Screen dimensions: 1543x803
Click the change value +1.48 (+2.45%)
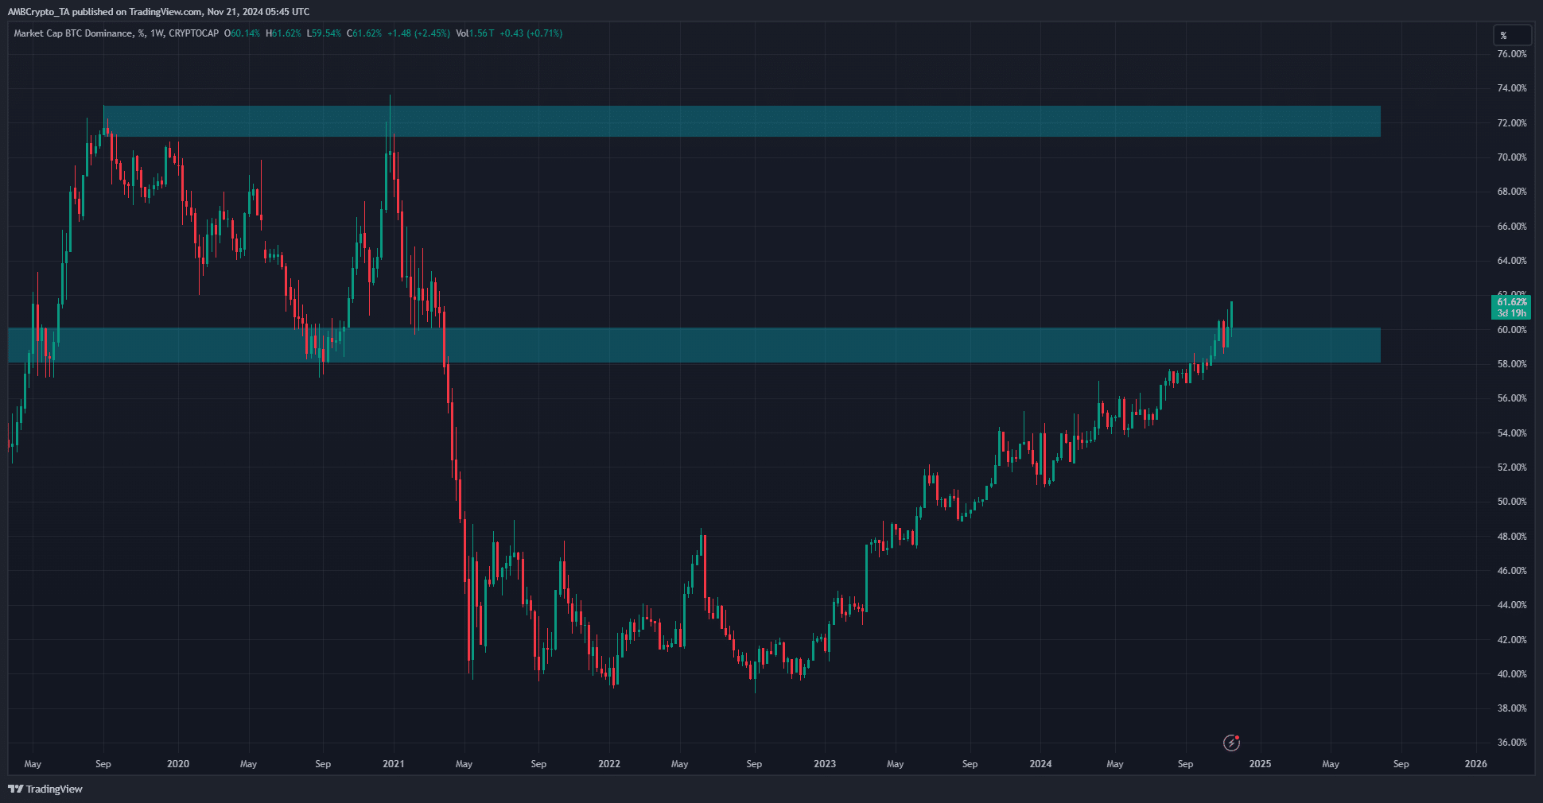418,33
